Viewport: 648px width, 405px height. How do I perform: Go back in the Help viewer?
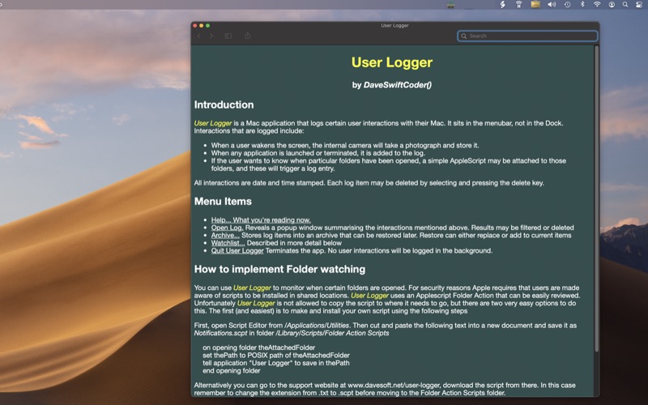[199, 36]
